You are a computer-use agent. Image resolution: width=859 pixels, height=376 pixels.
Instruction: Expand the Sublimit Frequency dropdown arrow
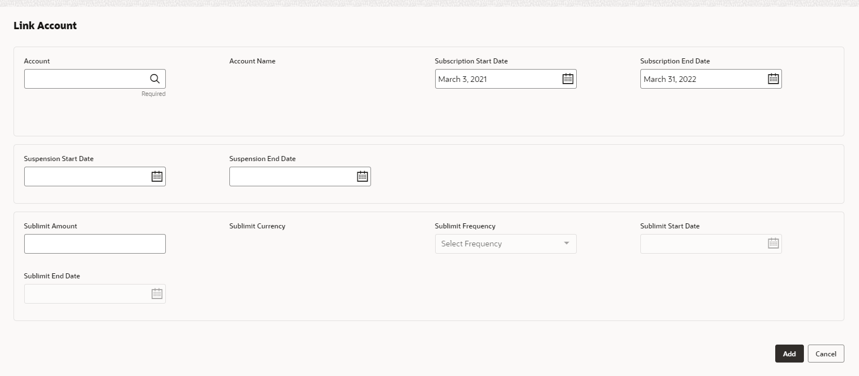[x=566, y=244]
